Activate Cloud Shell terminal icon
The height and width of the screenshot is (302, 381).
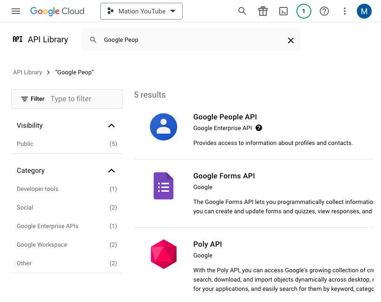pos(283,11)
